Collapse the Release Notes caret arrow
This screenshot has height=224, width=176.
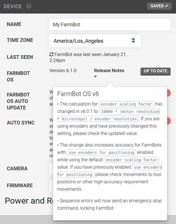pyautogui.click(x=96, y=76)
